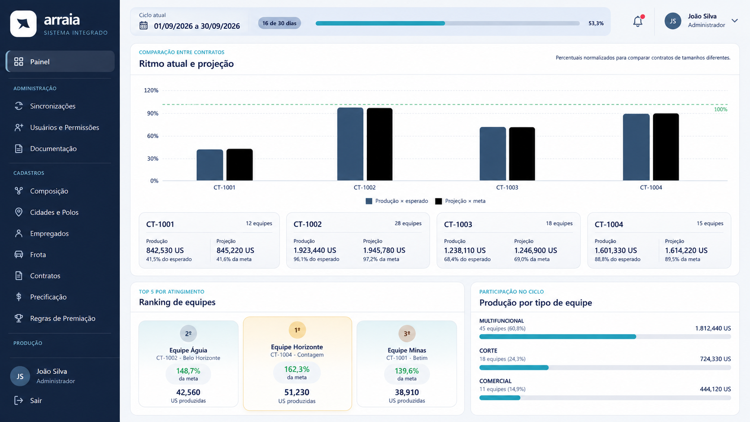Open the CT-1001 contract card
This screenshot has height=422, width=750.
209,240
